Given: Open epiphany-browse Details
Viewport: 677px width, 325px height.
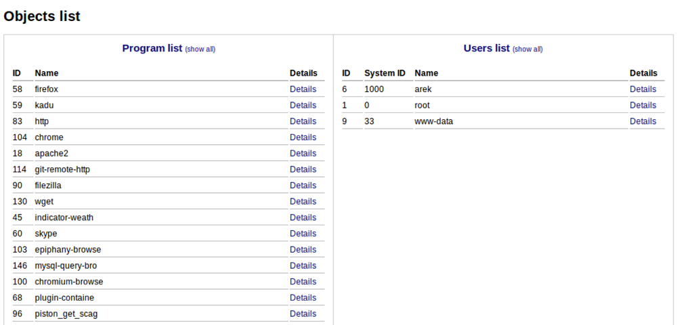Looking at the screenshot, I should click(303, 249).
